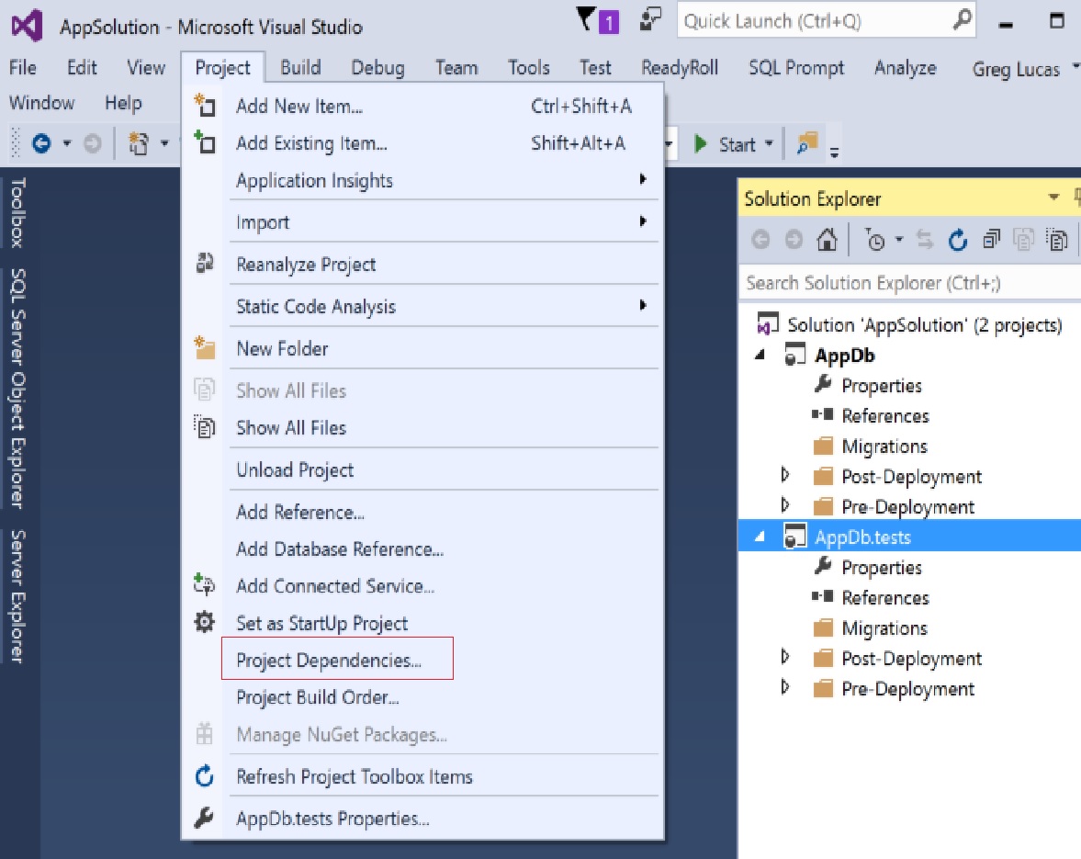
Task: Open the Build menu
Action: tap(300, 68)
